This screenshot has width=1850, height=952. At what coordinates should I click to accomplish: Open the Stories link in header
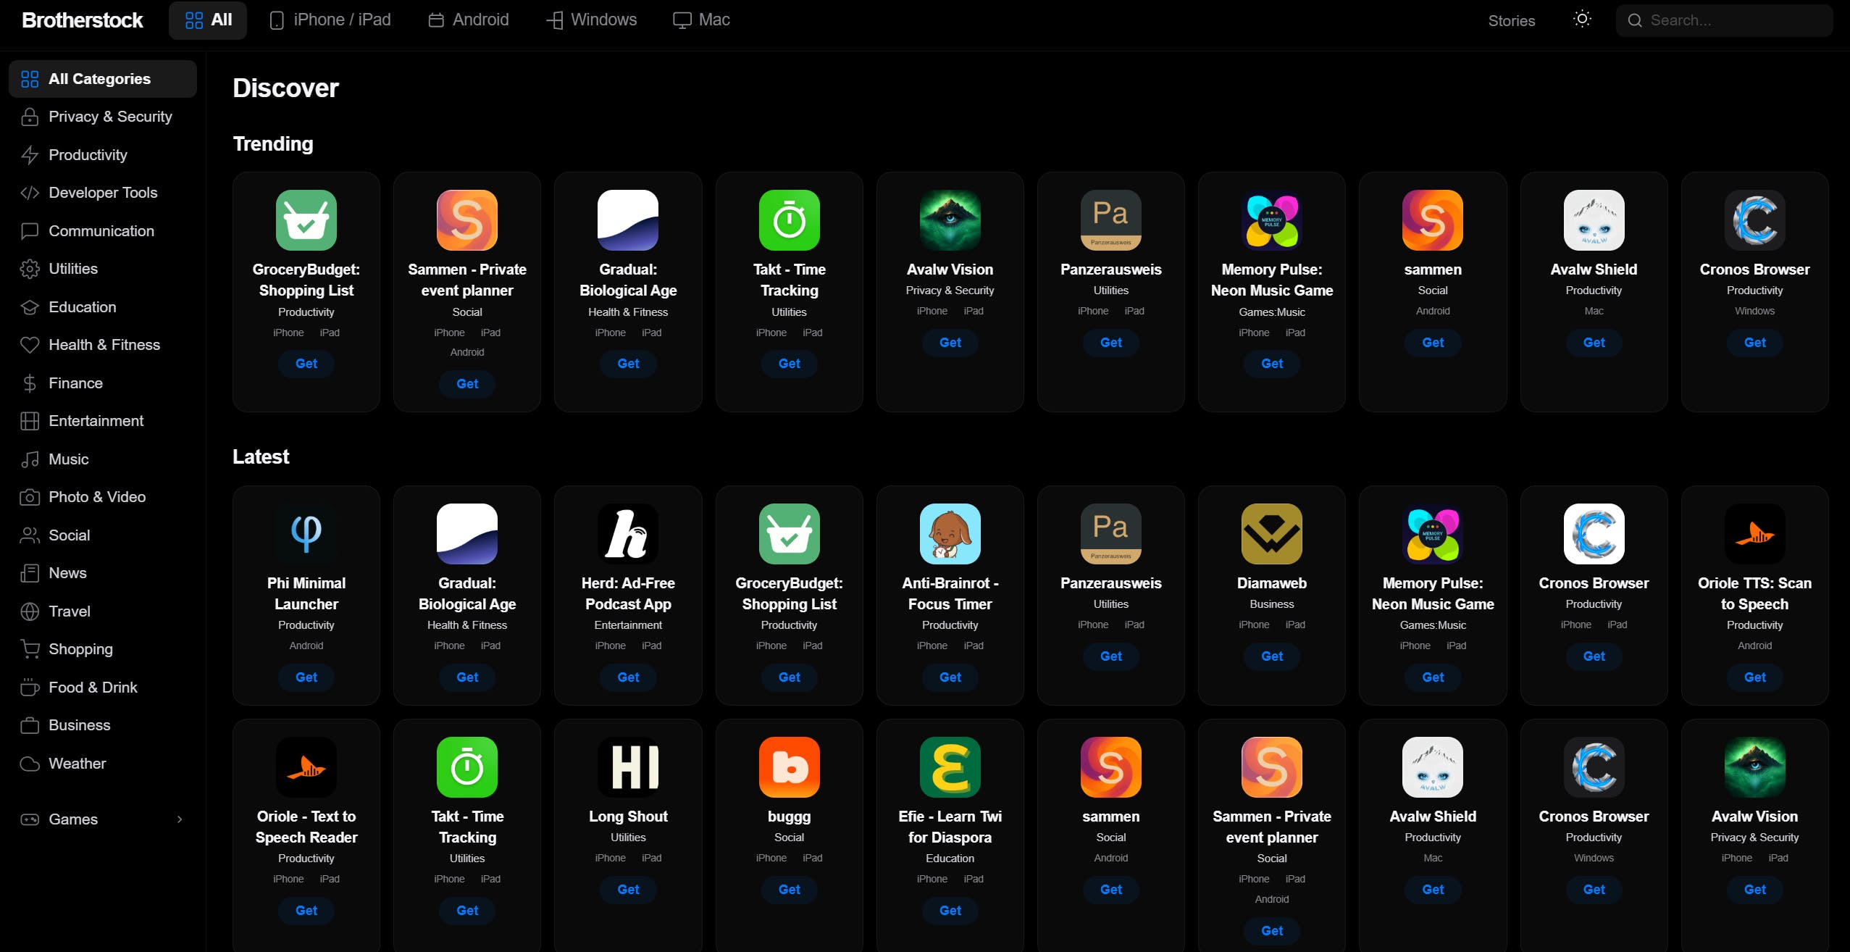1511,20
